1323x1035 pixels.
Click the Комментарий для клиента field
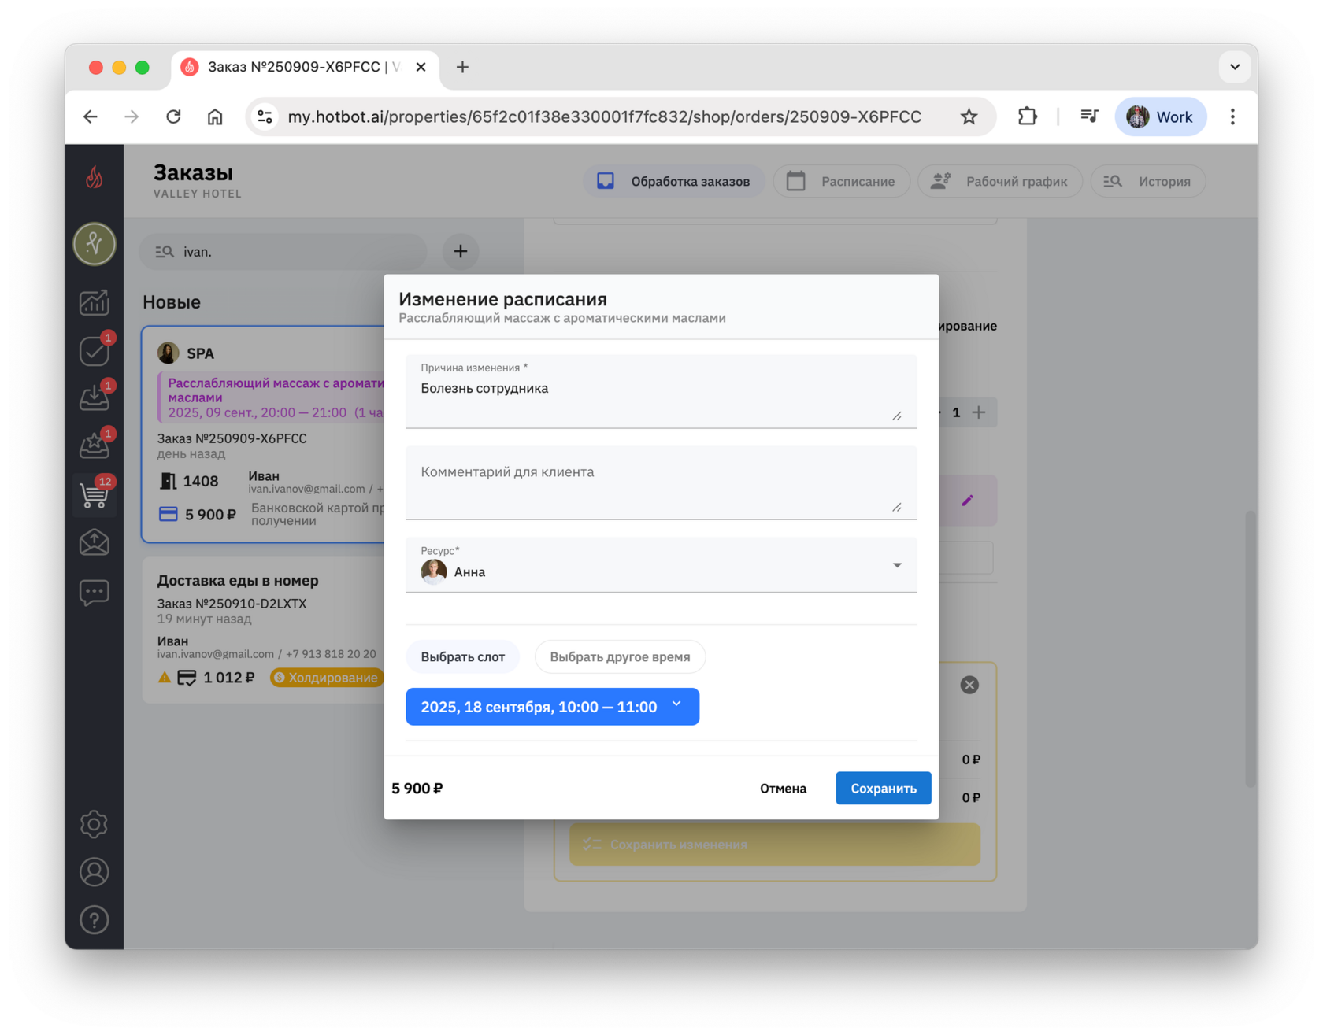pos(661,483)
